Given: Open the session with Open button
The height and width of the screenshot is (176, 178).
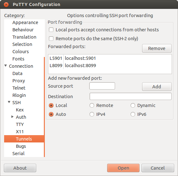Looking at the screenshot, I should [x=123, y=168].
